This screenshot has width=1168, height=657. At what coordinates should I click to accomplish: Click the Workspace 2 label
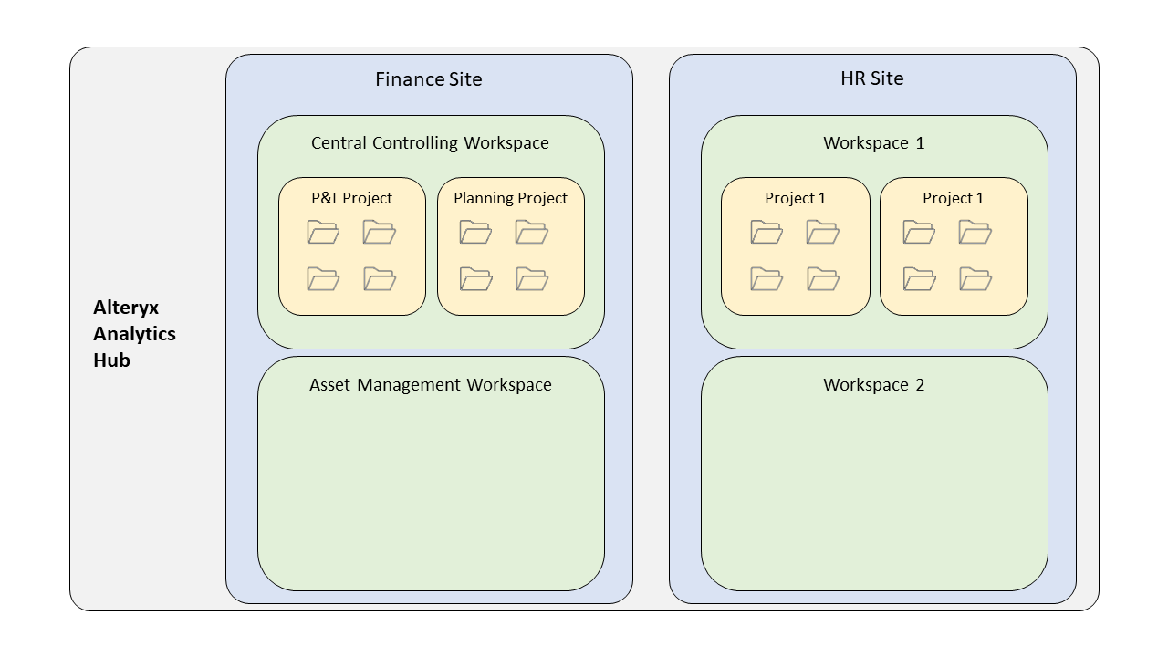coord(874,385)
